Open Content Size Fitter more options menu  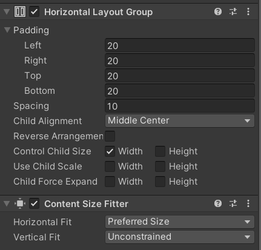tap(248, 203)
